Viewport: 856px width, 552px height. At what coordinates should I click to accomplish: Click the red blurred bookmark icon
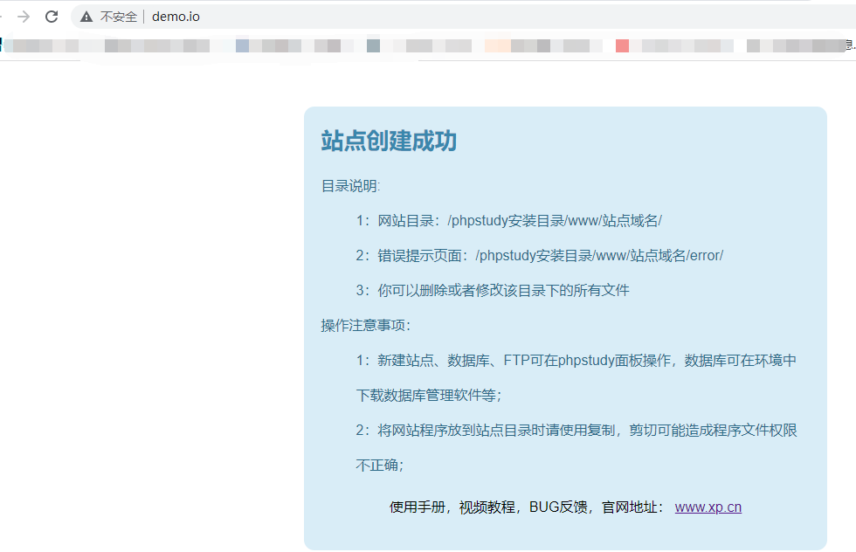(622, 45)
